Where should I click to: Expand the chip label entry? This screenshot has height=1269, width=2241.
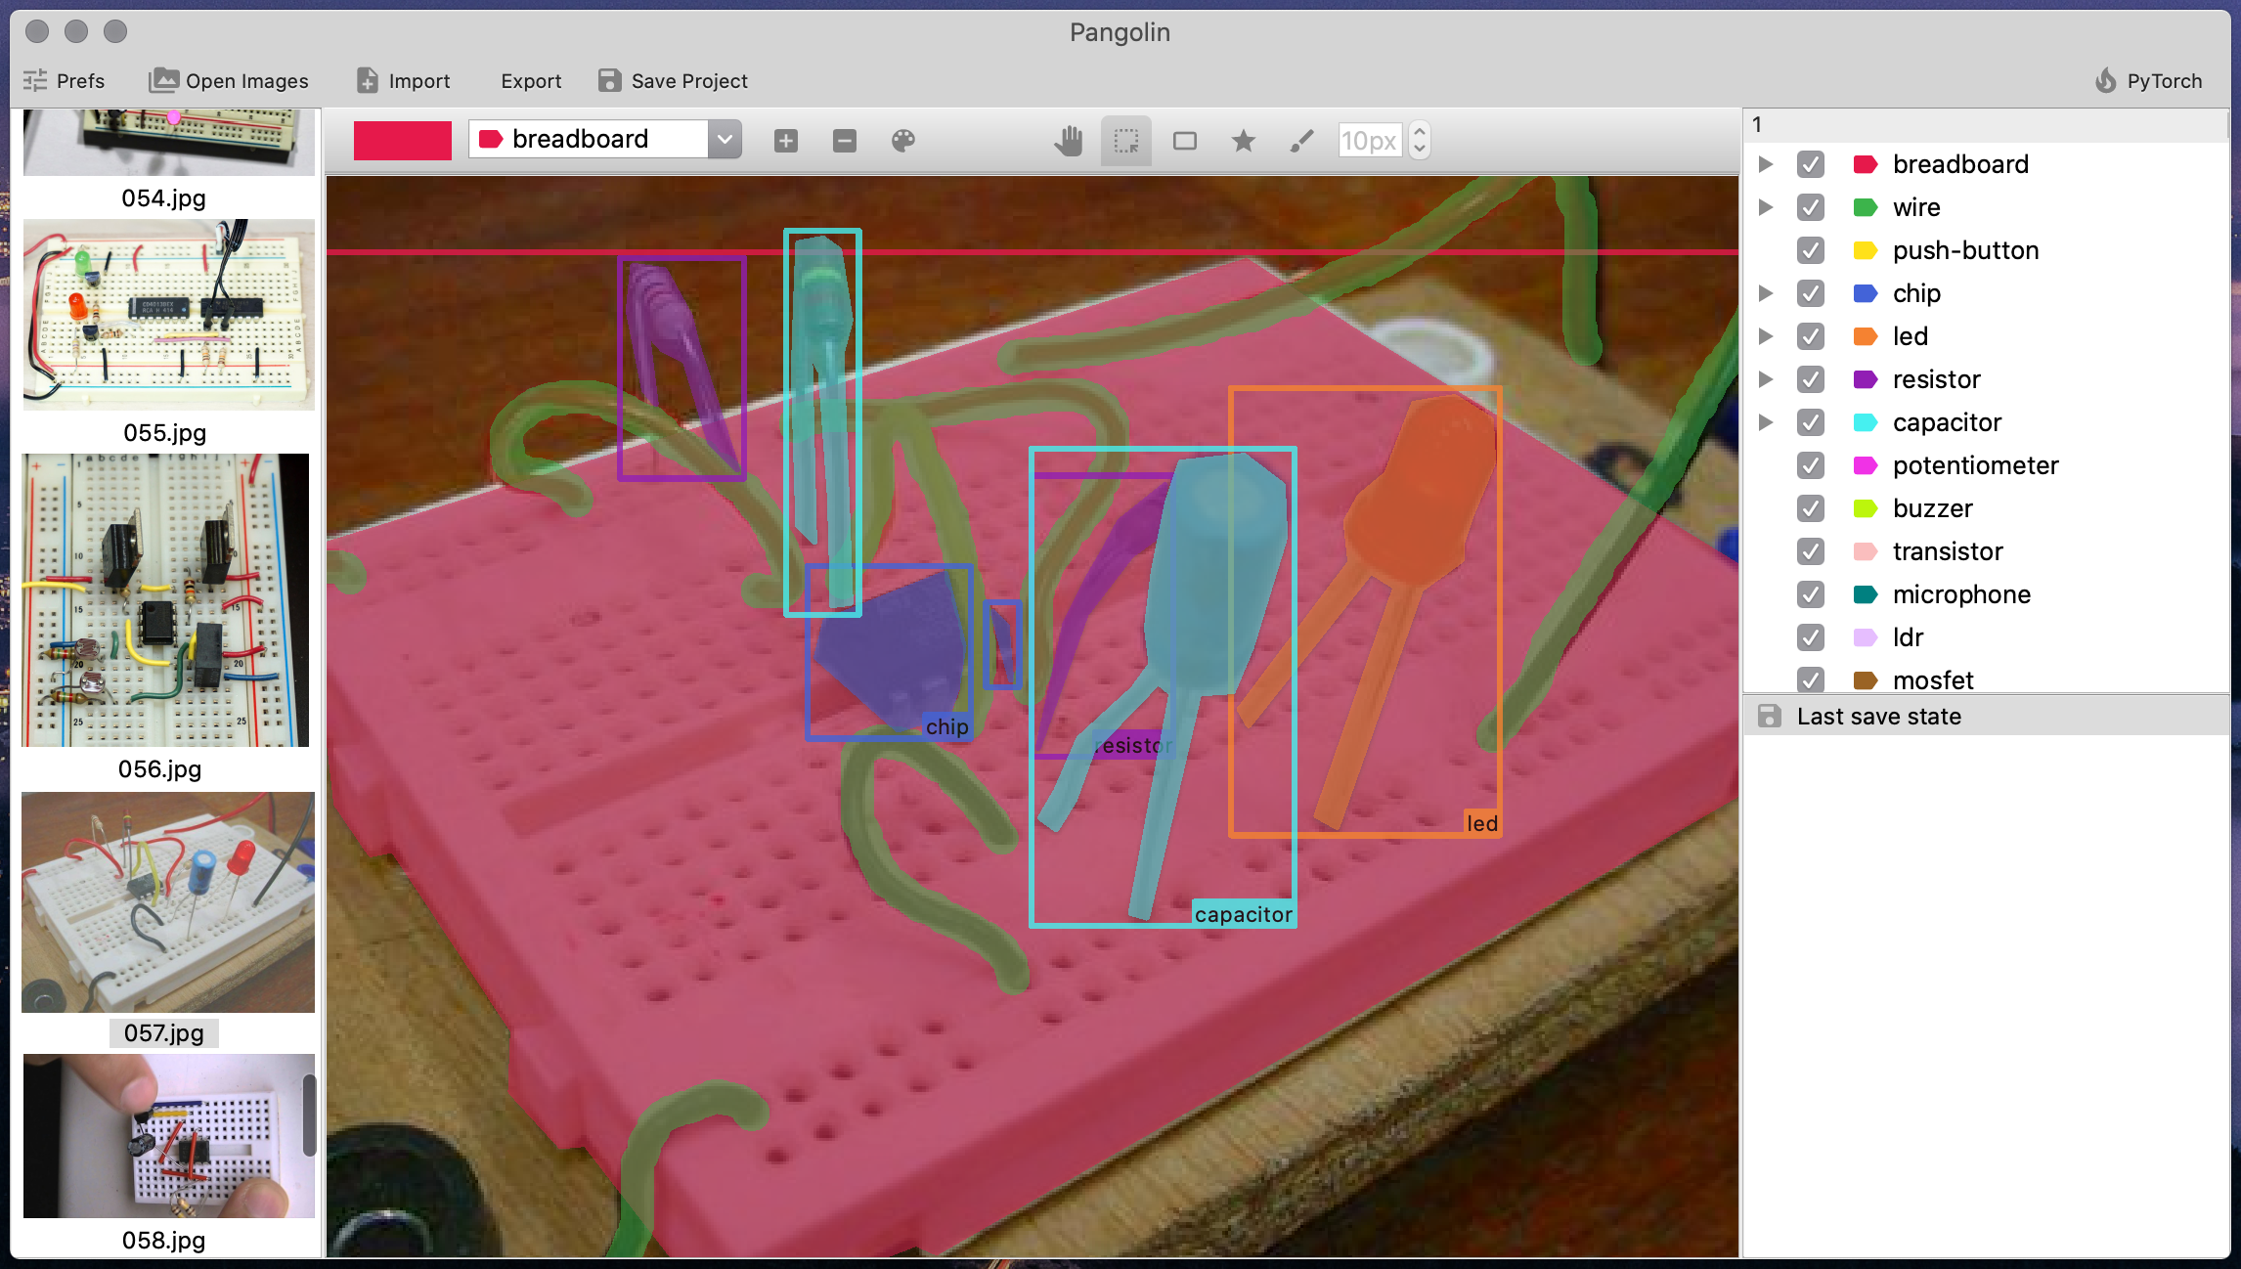[x=1766, y=293]
